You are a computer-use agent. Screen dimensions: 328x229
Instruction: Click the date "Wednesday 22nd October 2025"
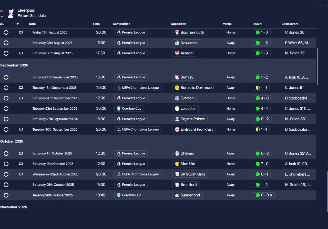pos(55,174)
